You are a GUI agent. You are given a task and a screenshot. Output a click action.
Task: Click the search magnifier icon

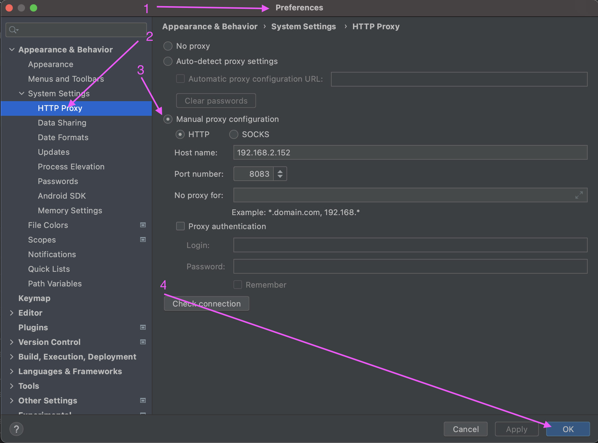tap(13, 30)
